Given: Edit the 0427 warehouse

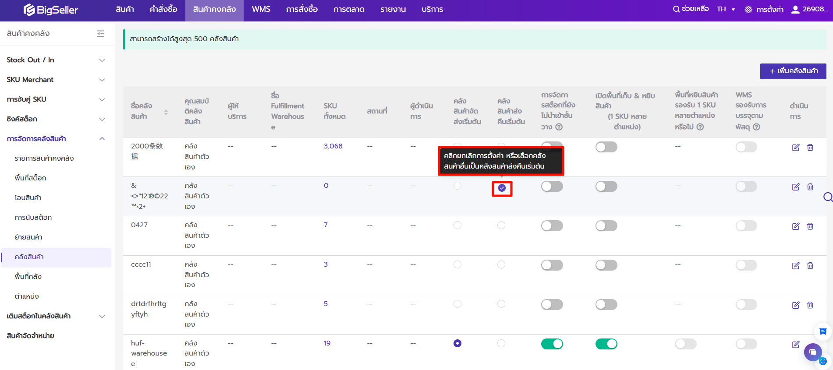Looking at the screenshot, I should pos(796,226).
